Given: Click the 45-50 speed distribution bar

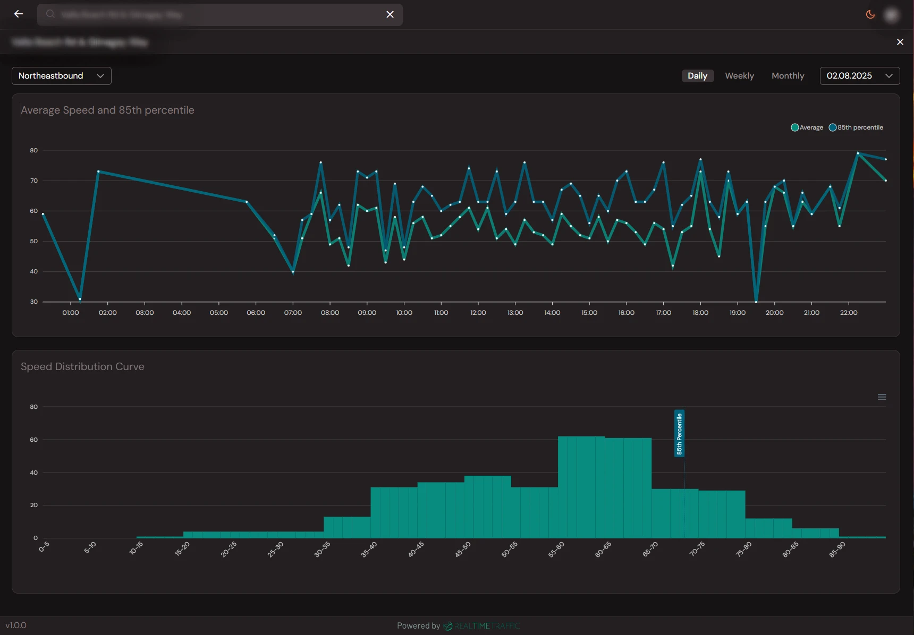Looking at the screenshot, I should (487, 507).
